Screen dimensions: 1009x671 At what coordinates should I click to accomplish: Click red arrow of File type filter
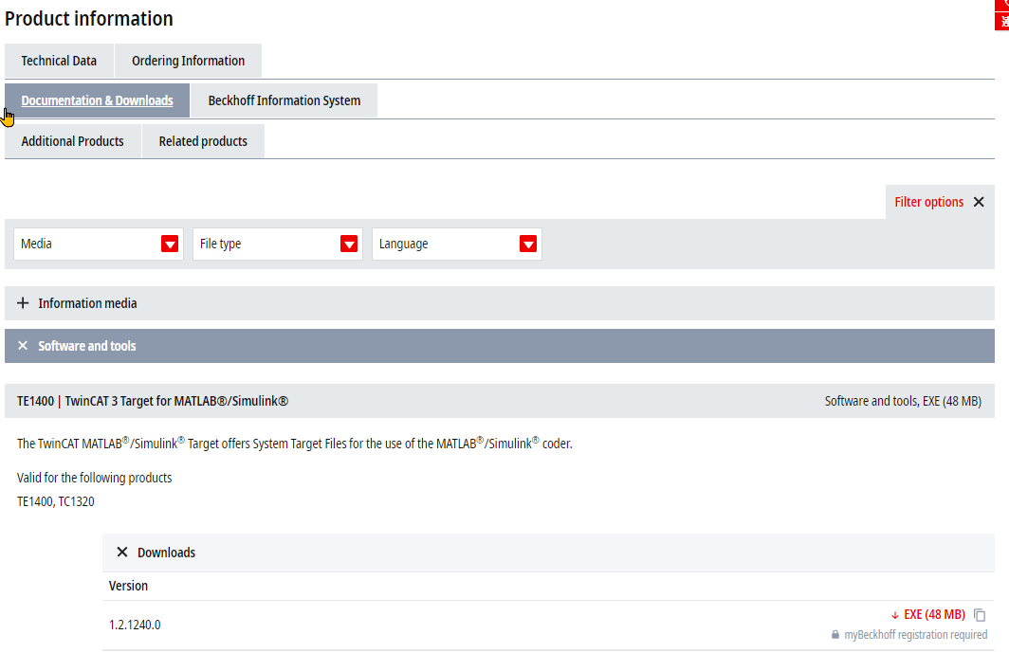tap(349, 244)
